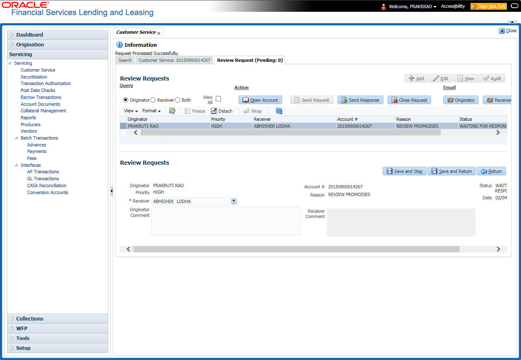Click Save and Stay
The height and width of the screenshot is (360, 521).
404,171
